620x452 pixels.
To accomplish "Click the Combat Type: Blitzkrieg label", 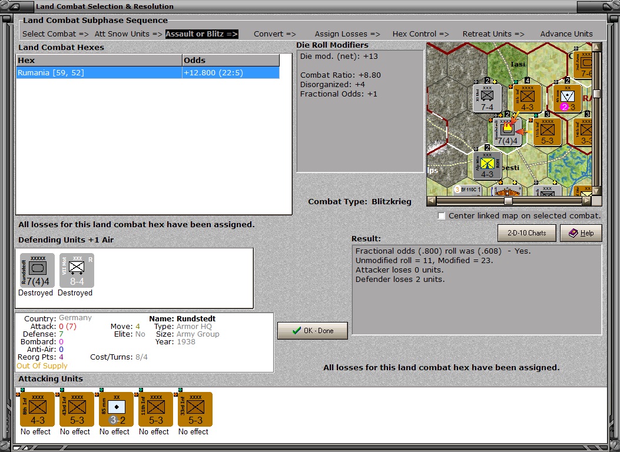I will [x=360, y=201].
